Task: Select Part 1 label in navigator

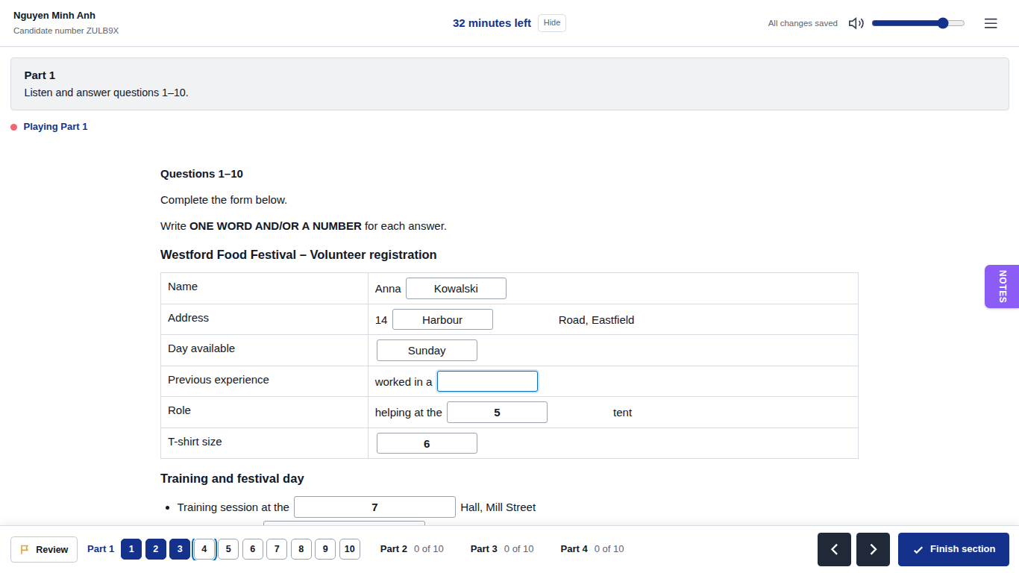Action: (101, 549)
